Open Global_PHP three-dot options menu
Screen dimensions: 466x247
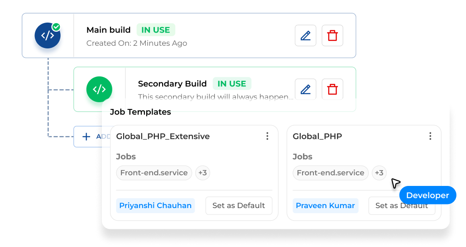[x=430, y=136]
